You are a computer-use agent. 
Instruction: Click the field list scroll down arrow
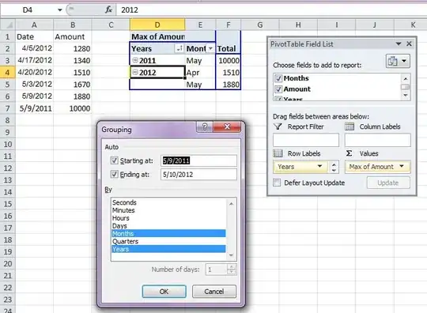[x=406, y=96]
